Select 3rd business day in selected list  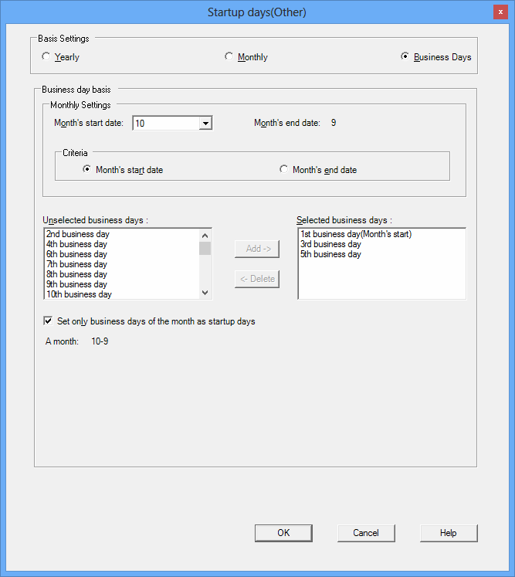point(330,244)
